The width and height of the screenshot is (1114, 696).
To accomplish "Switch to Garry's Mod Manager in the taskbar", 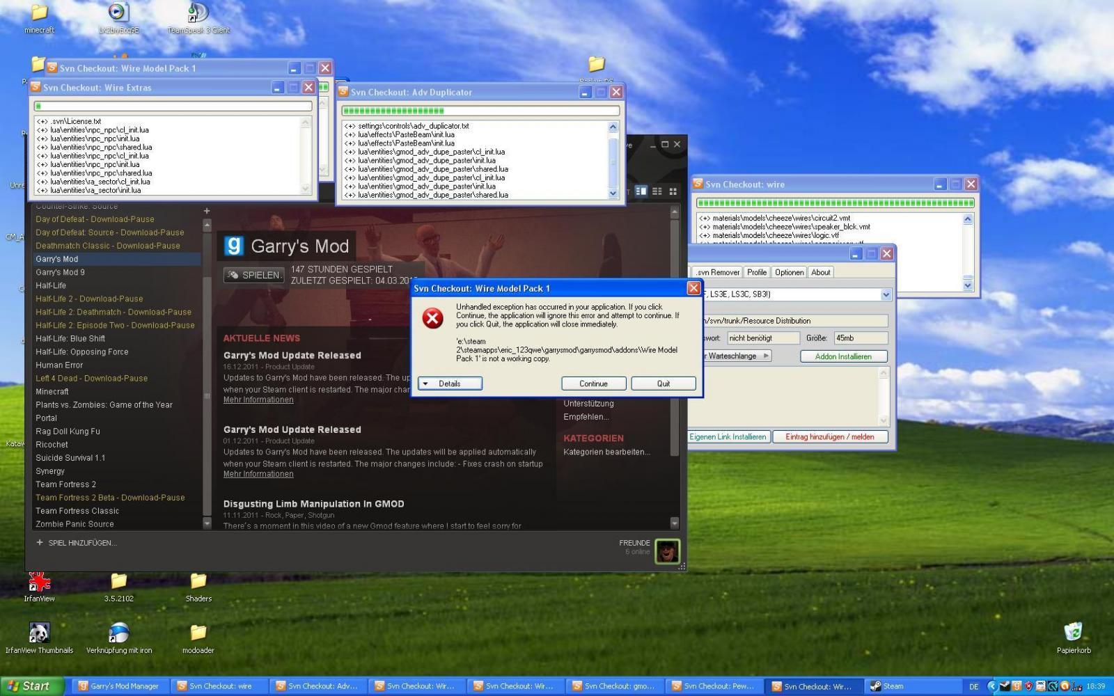I will tap(119, 686).
